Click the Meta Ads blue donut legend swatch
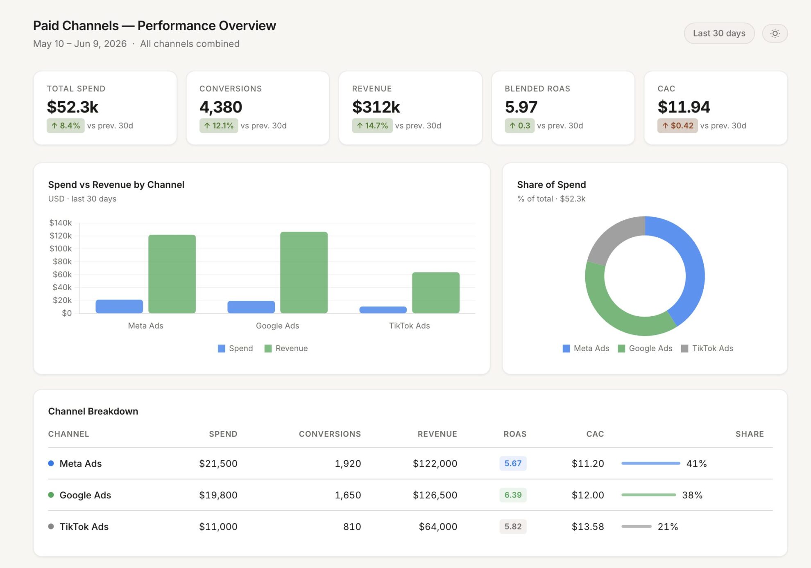Screen dimensions: 811x568 pos(566,348)
